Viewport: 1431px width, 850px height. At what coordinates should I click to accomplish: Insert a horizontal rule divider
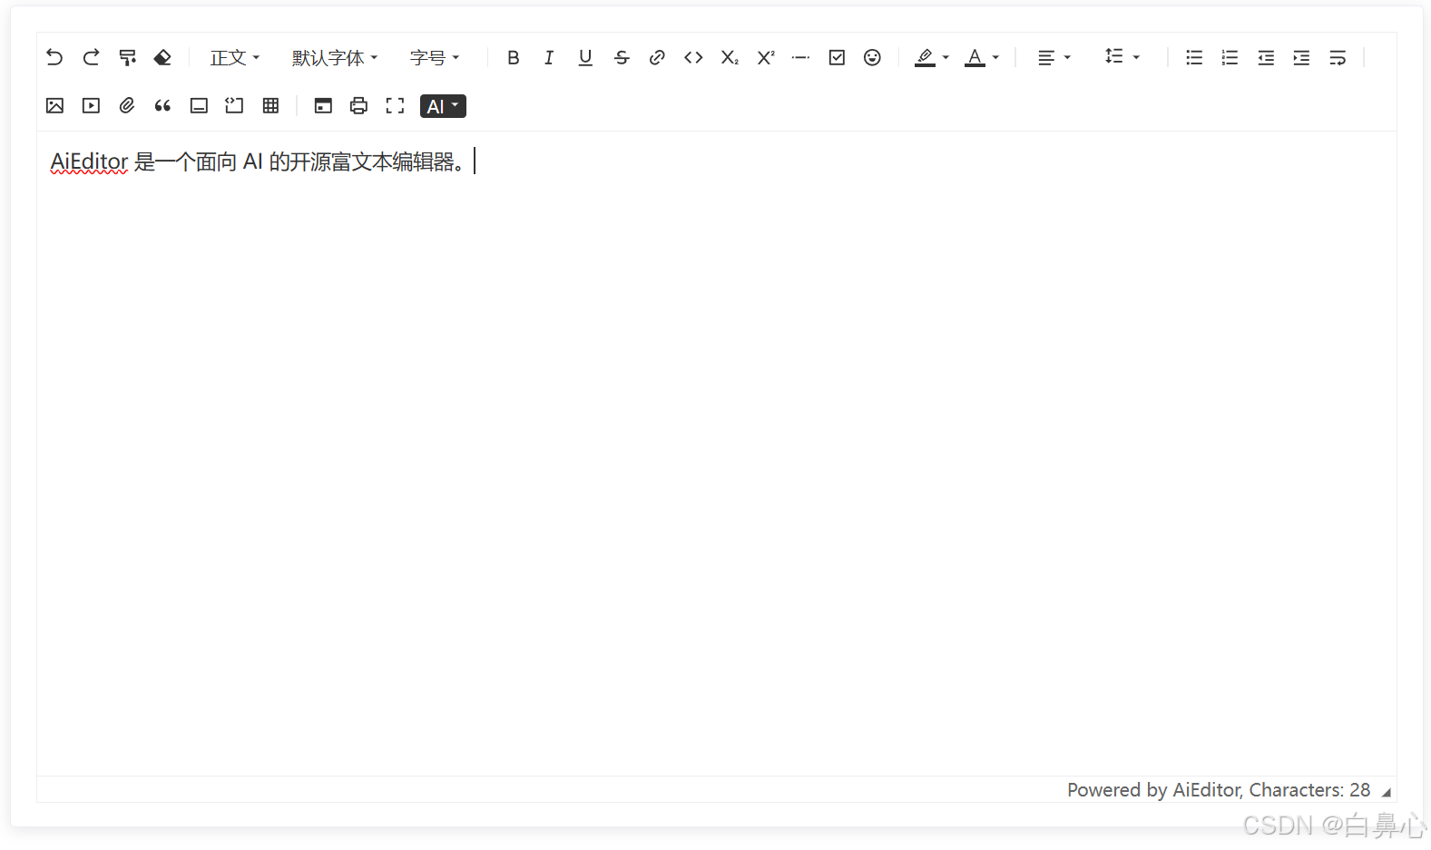[x=800, y=57]
